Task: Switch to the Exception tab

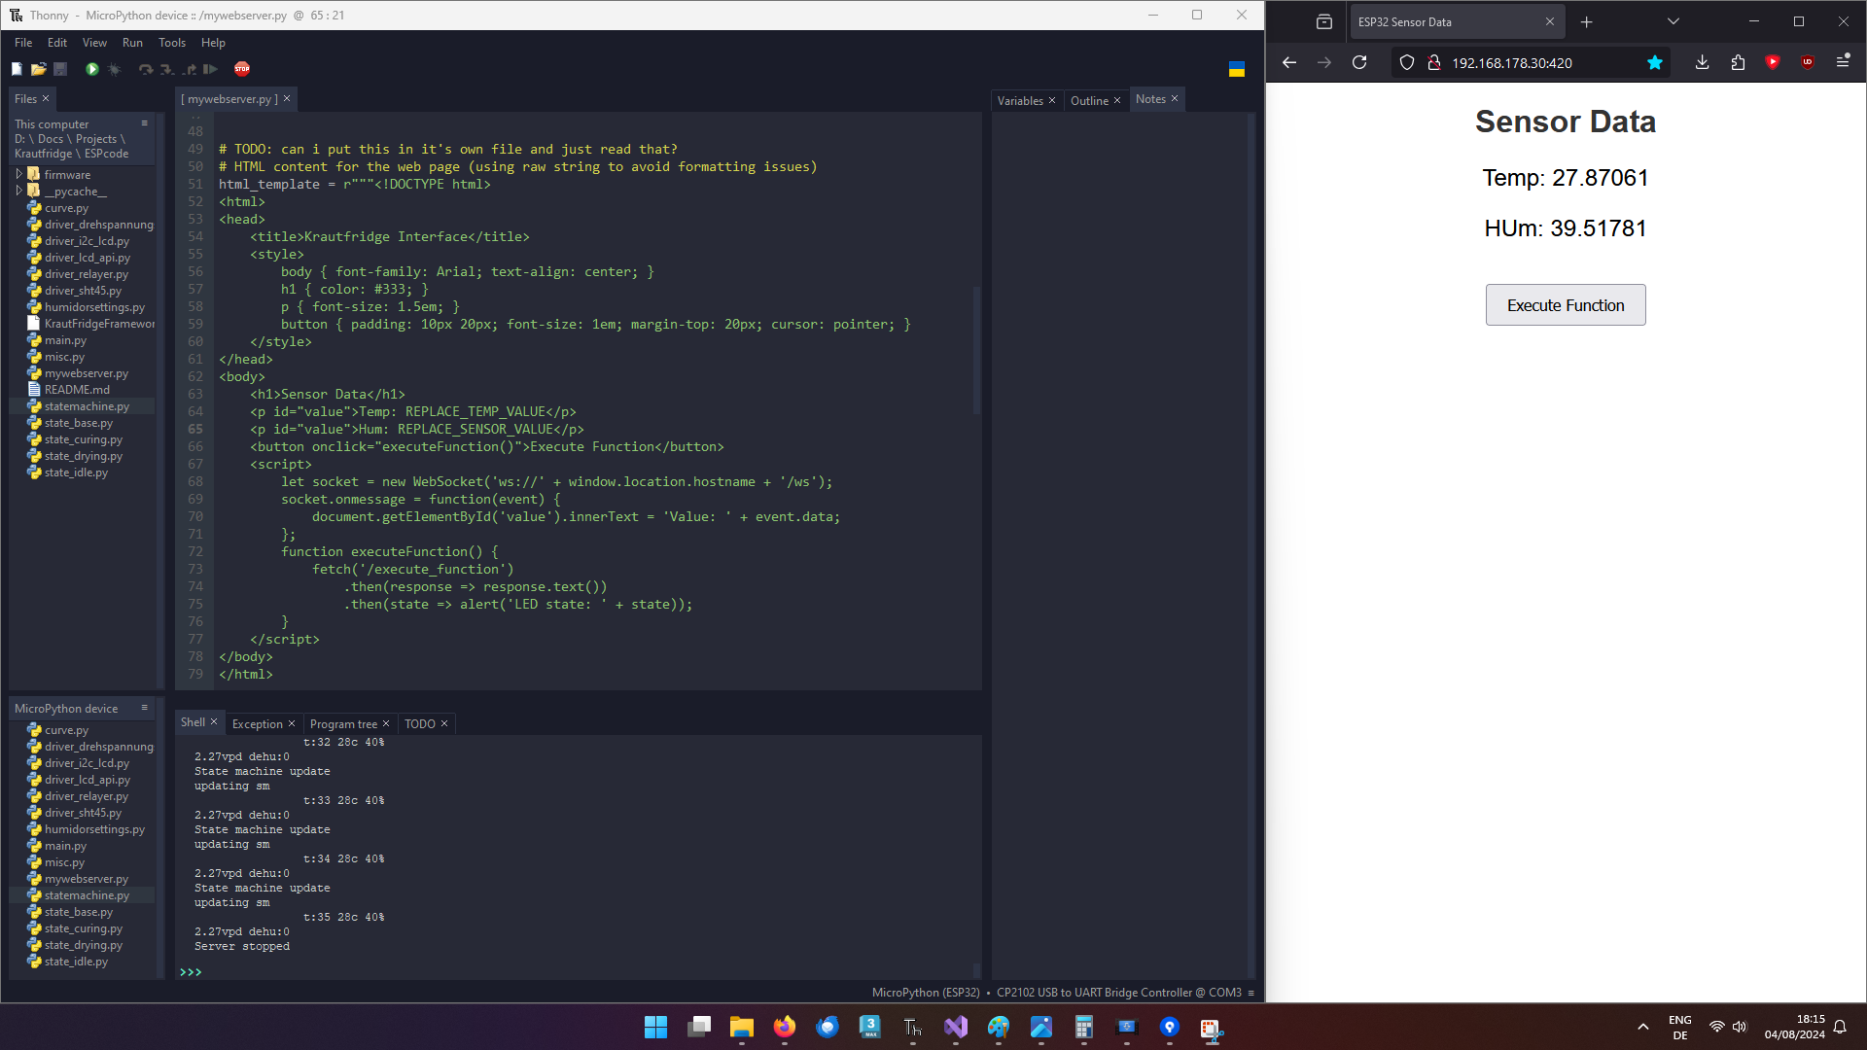Action: click(x=258, y=724)
